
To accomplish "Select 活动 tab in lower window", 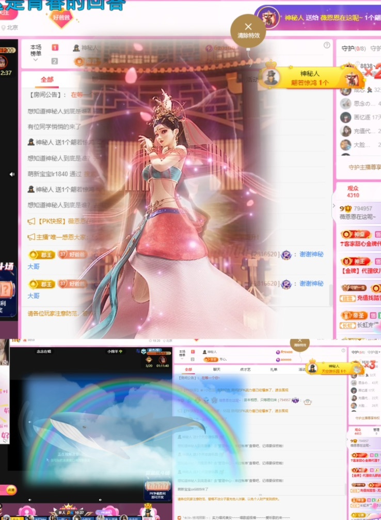I will (x=302, y=370).
